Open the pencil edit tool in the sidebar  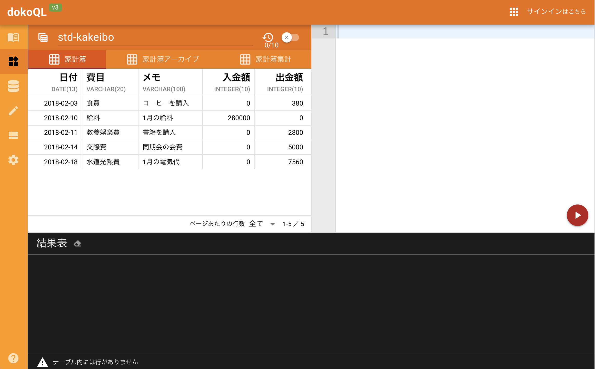coord(13,110)
